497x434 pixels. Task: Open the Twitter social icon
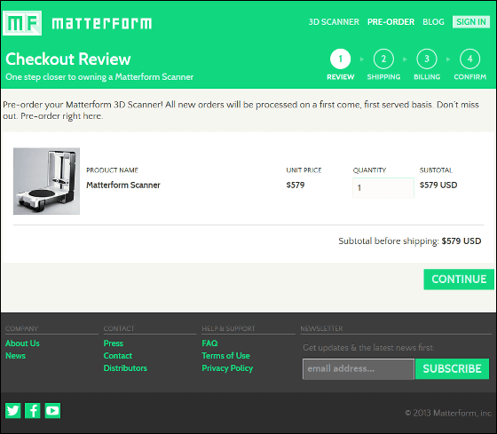[x=13, y=411]
